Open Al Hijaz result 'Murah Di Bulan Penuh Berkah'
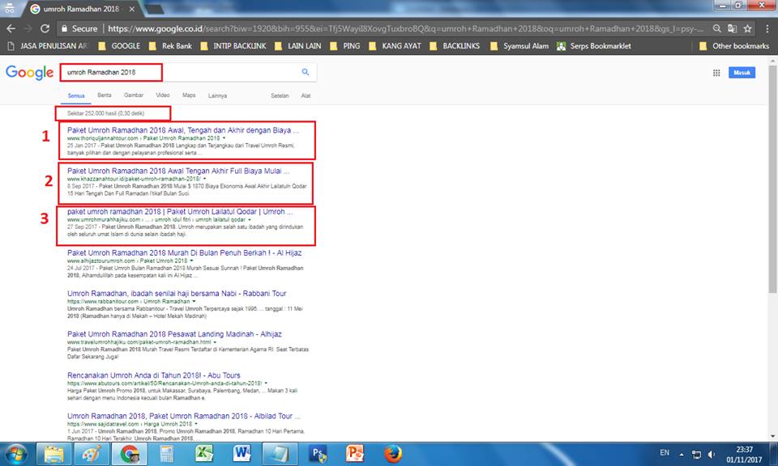The image size is (778, 466). point(184,252)
